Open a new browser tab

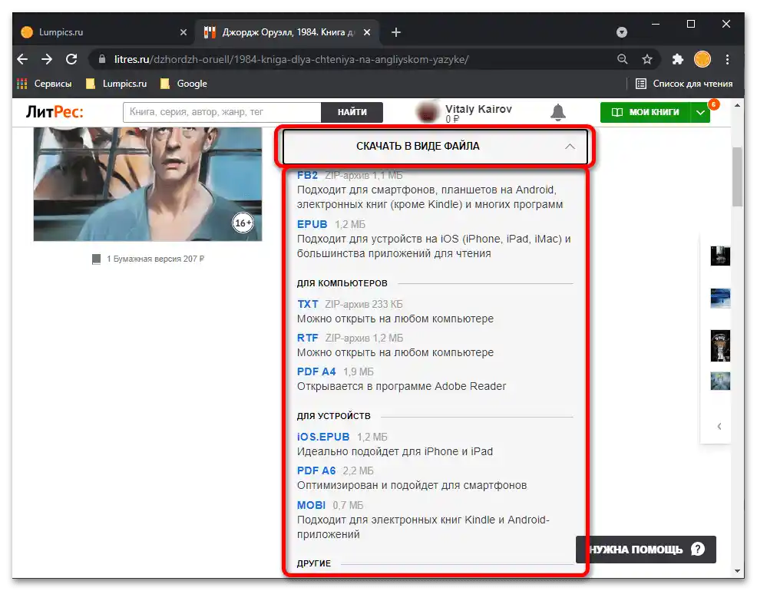click(396, 32)
